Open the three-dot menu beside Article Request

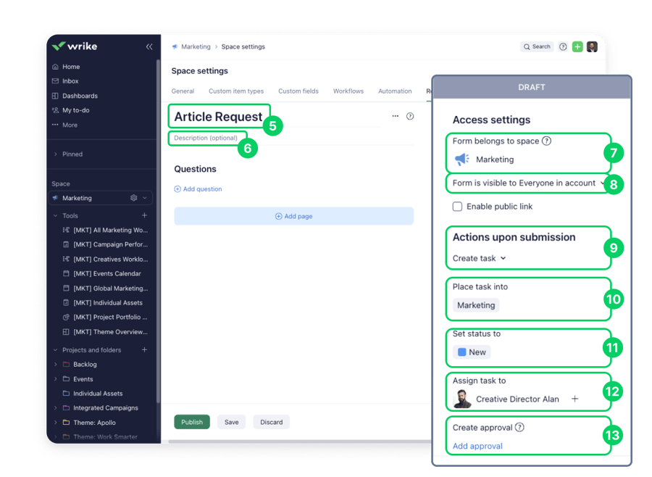click(x=395, y=116)
